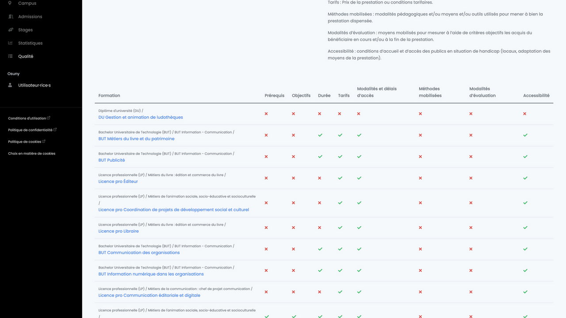Click the Accessibilité column header
This screenshot has height=318, width=566.
pyautogui.click(x=536, y=95)
